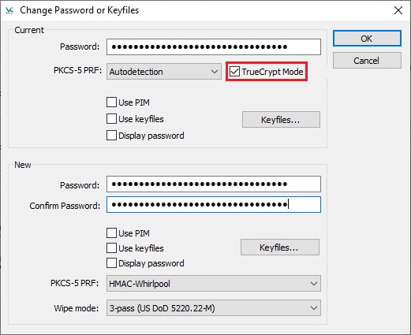Image resolution: width=411 pixels, height=335 pixels.
Task: Open Keyfiles… for the current password
Action: coord(281,120)
